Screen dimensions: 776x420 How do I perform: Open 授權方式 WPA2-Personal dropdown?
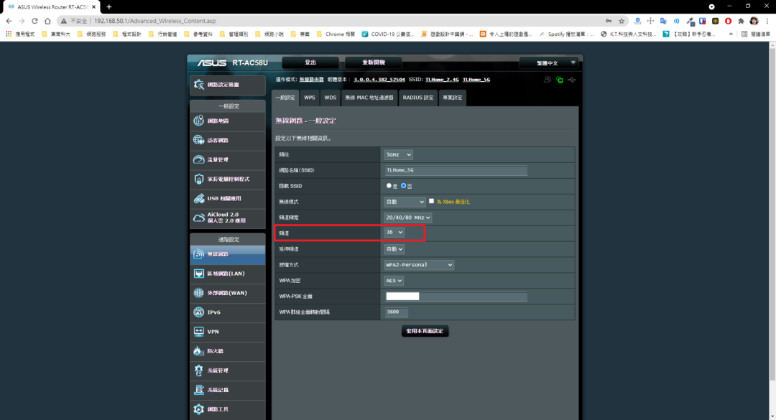click(x=419, y=265)
